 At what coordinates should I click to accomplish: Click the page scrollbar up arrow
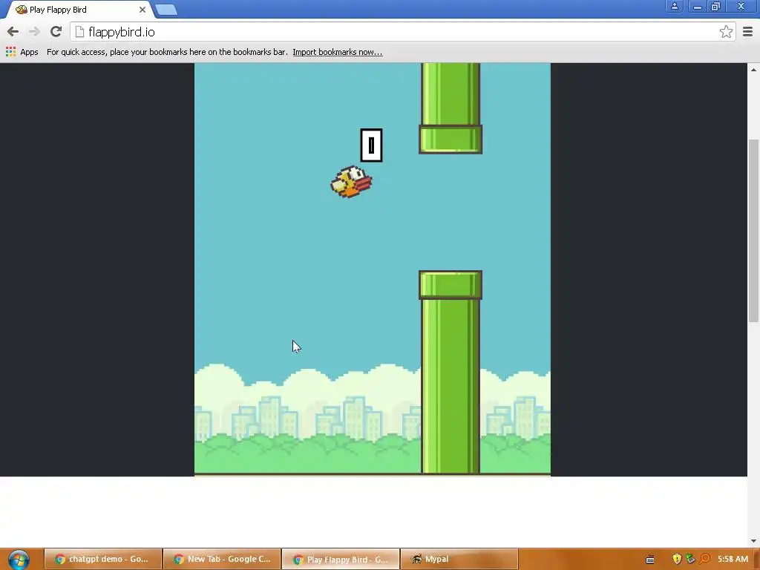pos(754,70)
